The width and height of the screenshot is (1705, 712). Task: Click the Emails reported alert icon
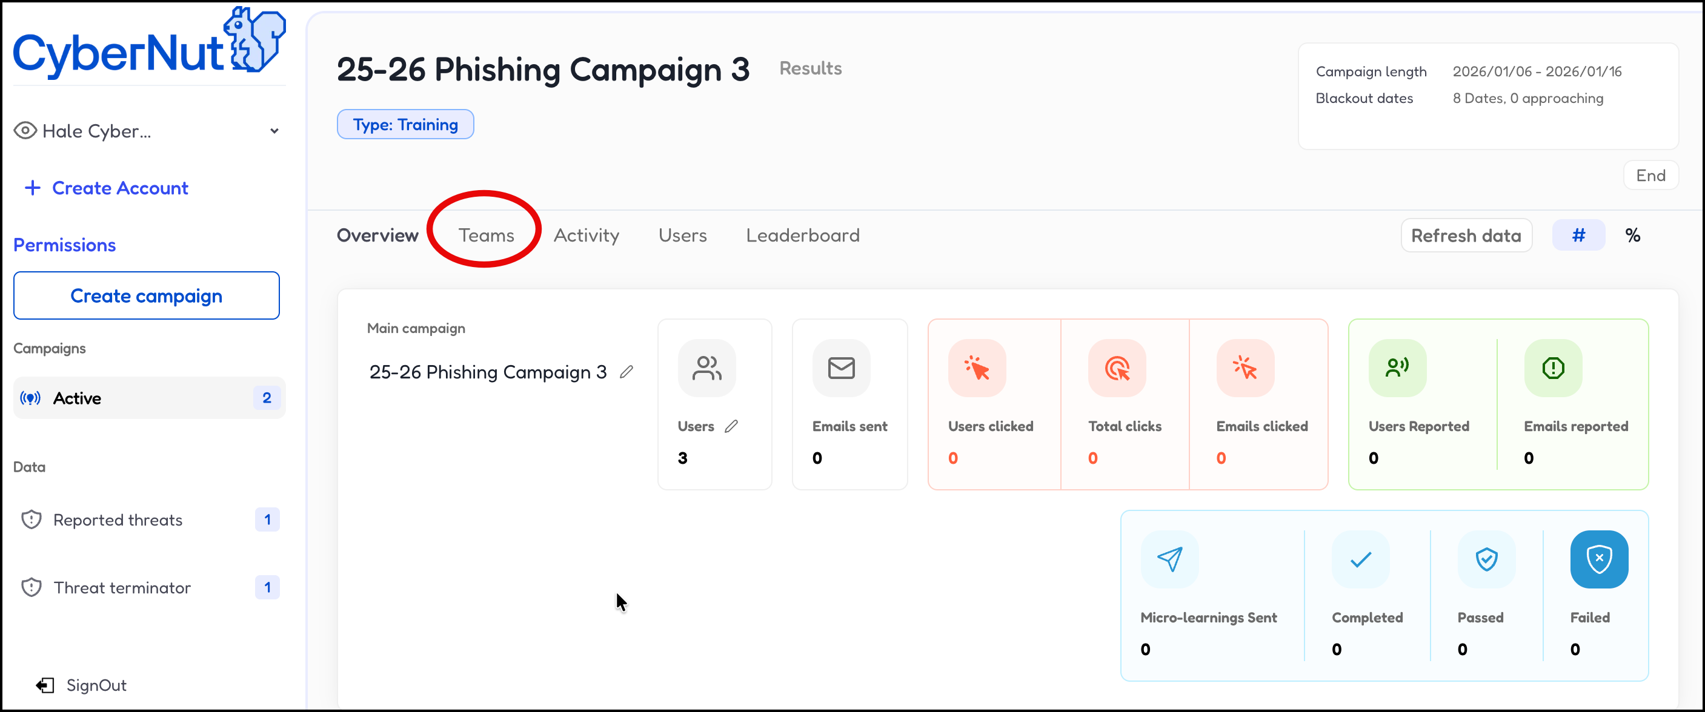click(1552, 368)
